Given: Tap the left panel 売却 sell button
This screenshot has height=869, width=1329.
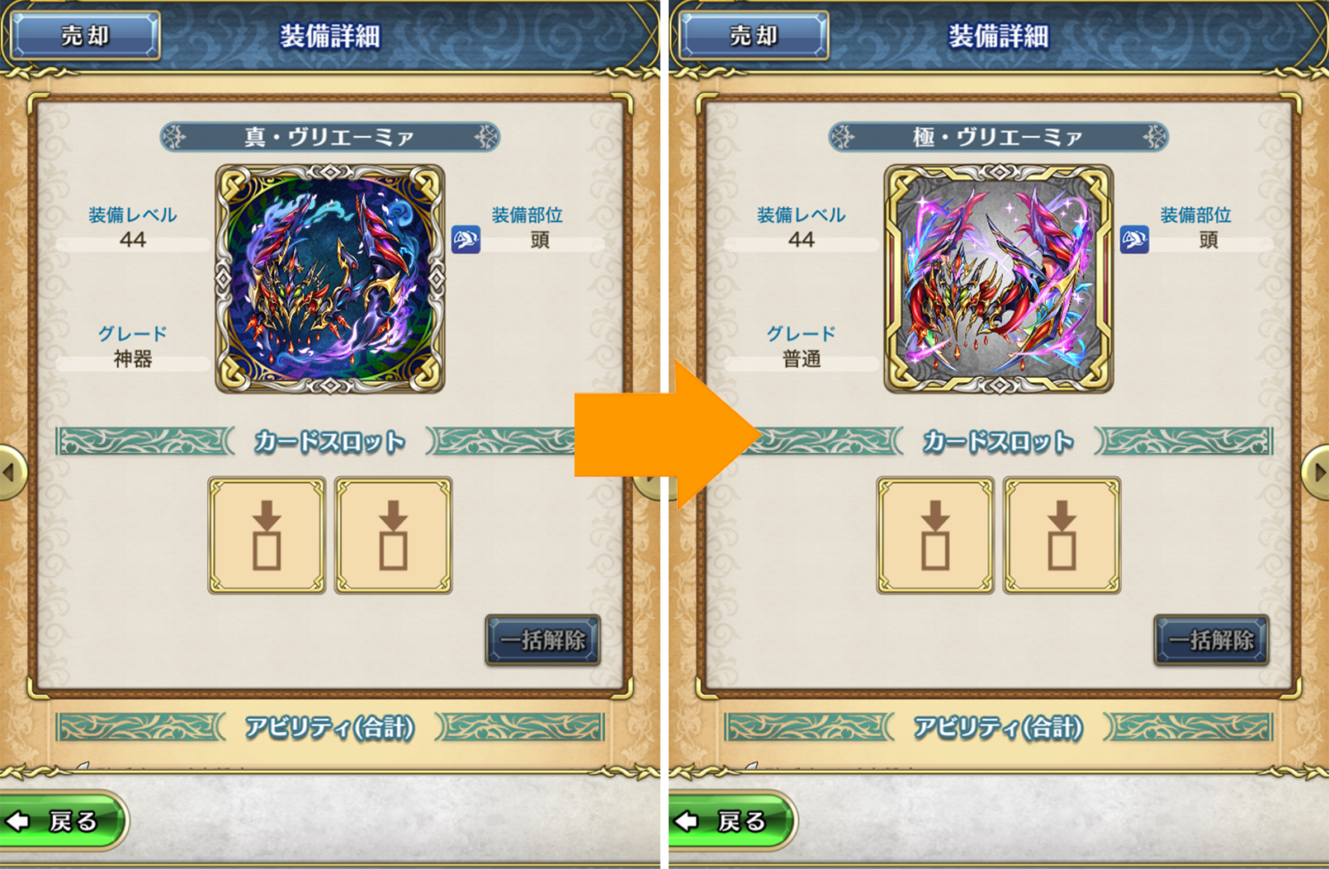Looking at the screenshot, I should [85, 35].
